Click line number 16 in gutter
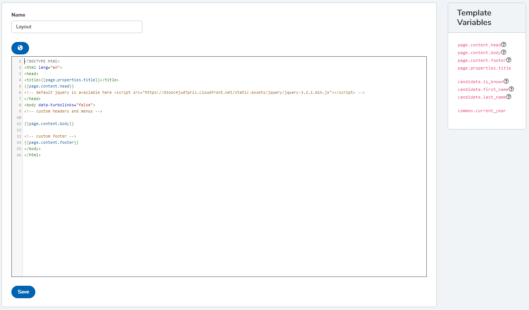This screenshot has height=310, width=529. [x=19, y=155]
